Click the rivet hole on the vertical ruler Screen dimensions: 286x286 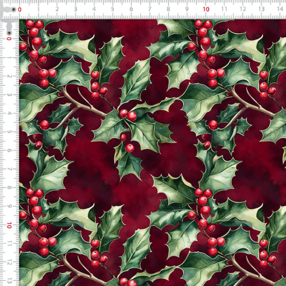tap(9, 33)
